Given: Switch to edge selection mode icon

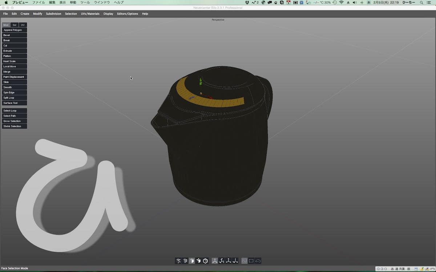Looking at the screenshot, I should tap(185, 261).
